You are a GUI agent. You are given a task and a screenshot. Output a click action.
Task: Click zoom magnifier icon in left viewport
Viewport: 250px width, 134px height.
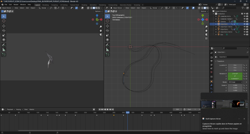[101, 27]
